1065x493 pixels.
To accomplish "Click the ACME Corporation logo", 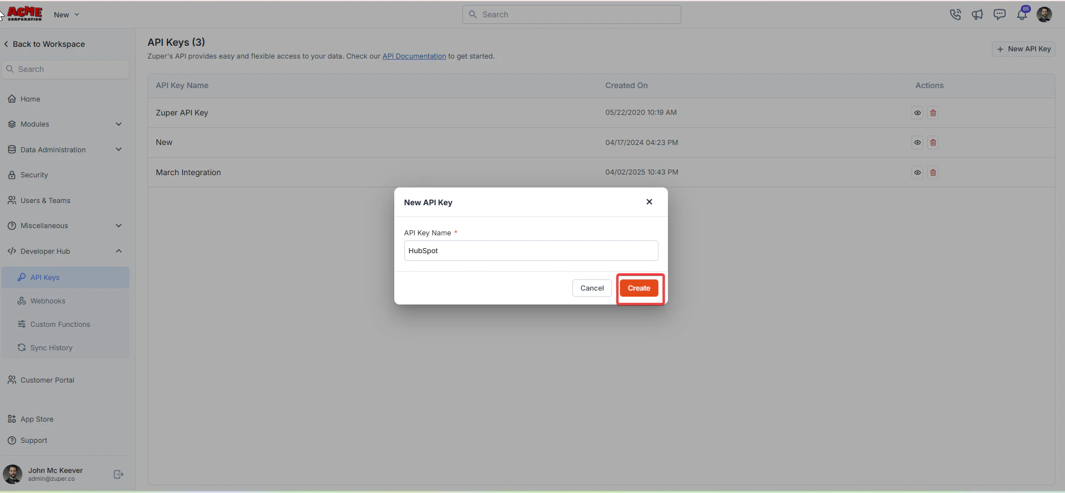I will 25,14.
